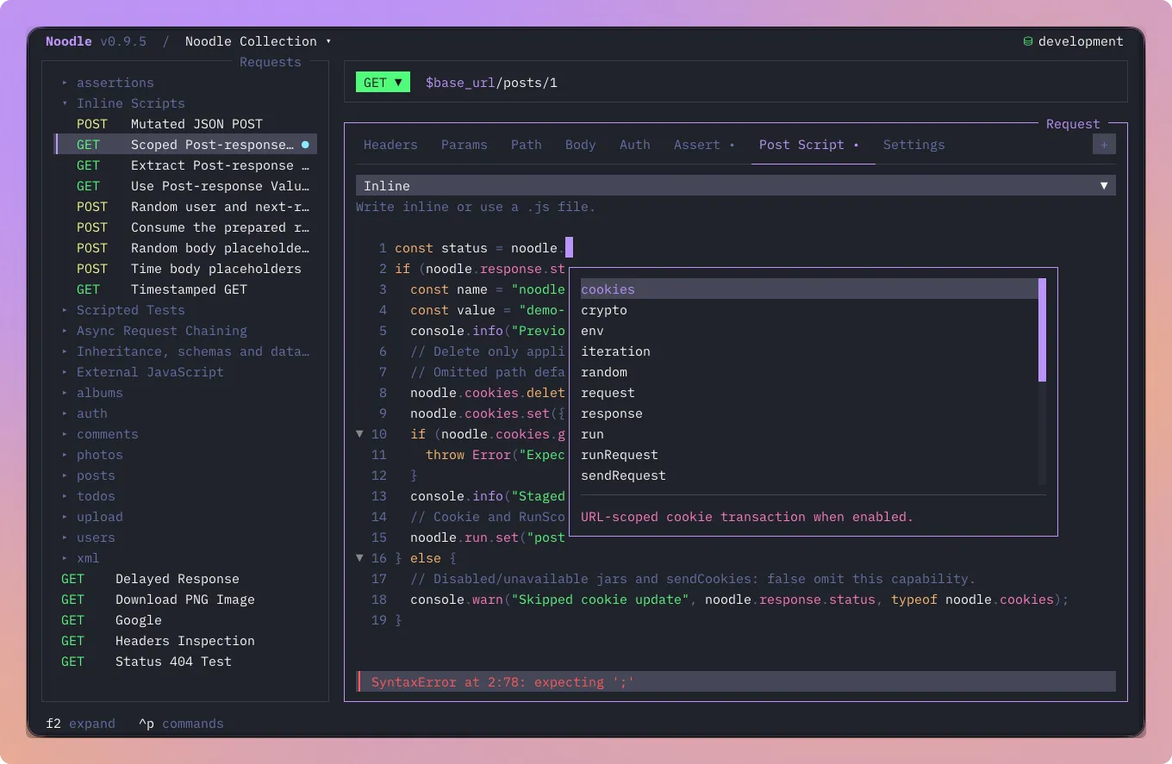This screenshot has width=1172, height=764.
Task: Click the plus button beside Settings
Action: [x=1104, y=145]
